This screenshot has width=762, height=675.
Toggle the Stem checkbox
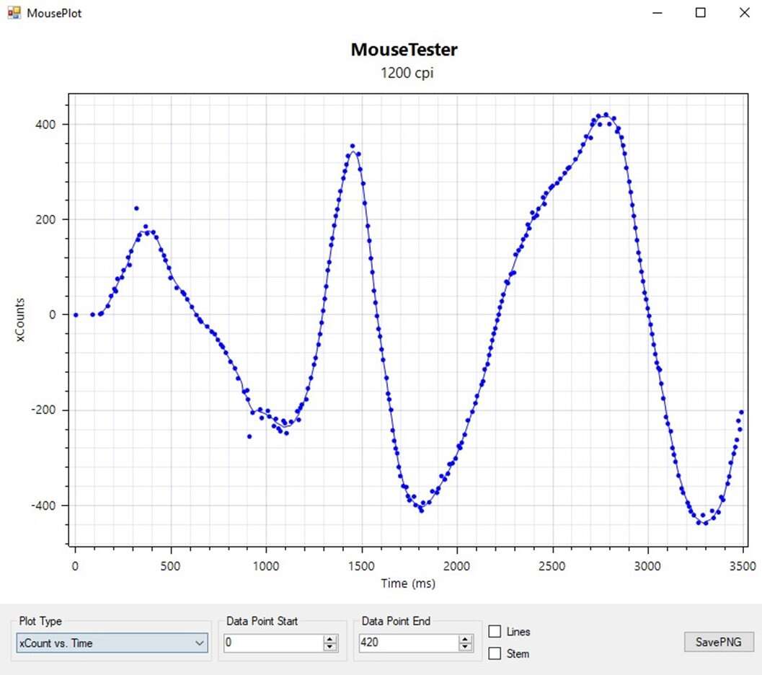(495, 654)
